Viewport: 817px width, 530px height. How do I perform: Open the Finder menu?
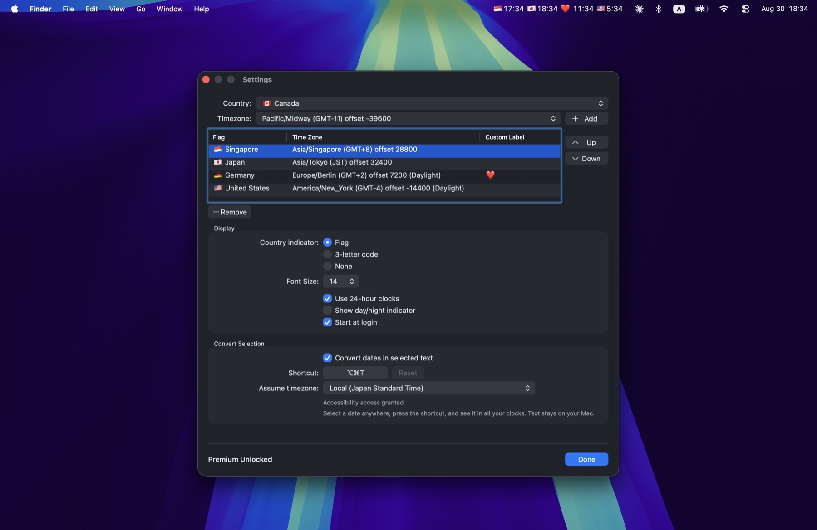[40, 9]
